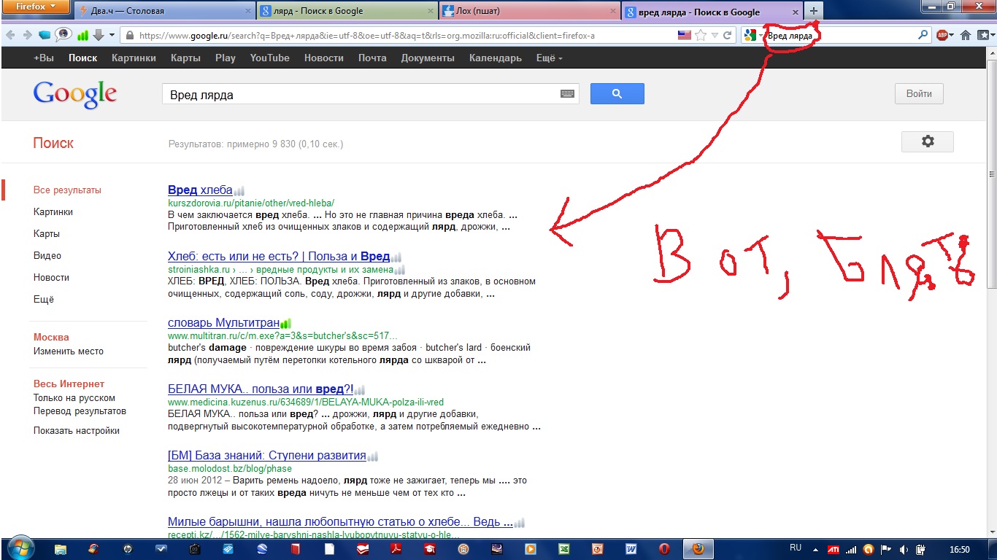Screen dimensions: 997x560
Task: Select 'Все результаты' in left sidebar
Action: pyautogui.click(x=67, y=190)
